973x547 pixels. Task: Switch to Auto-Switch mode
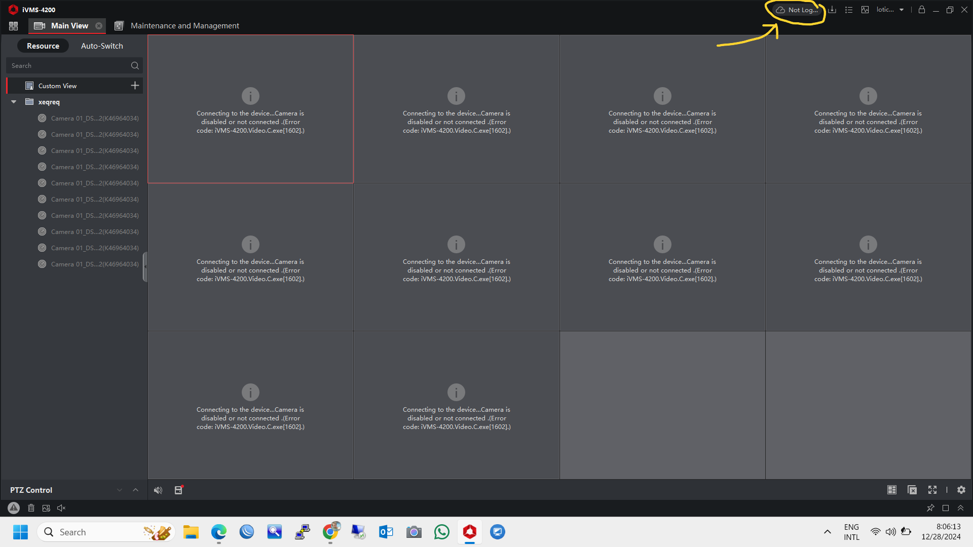[x=102, y=46]
